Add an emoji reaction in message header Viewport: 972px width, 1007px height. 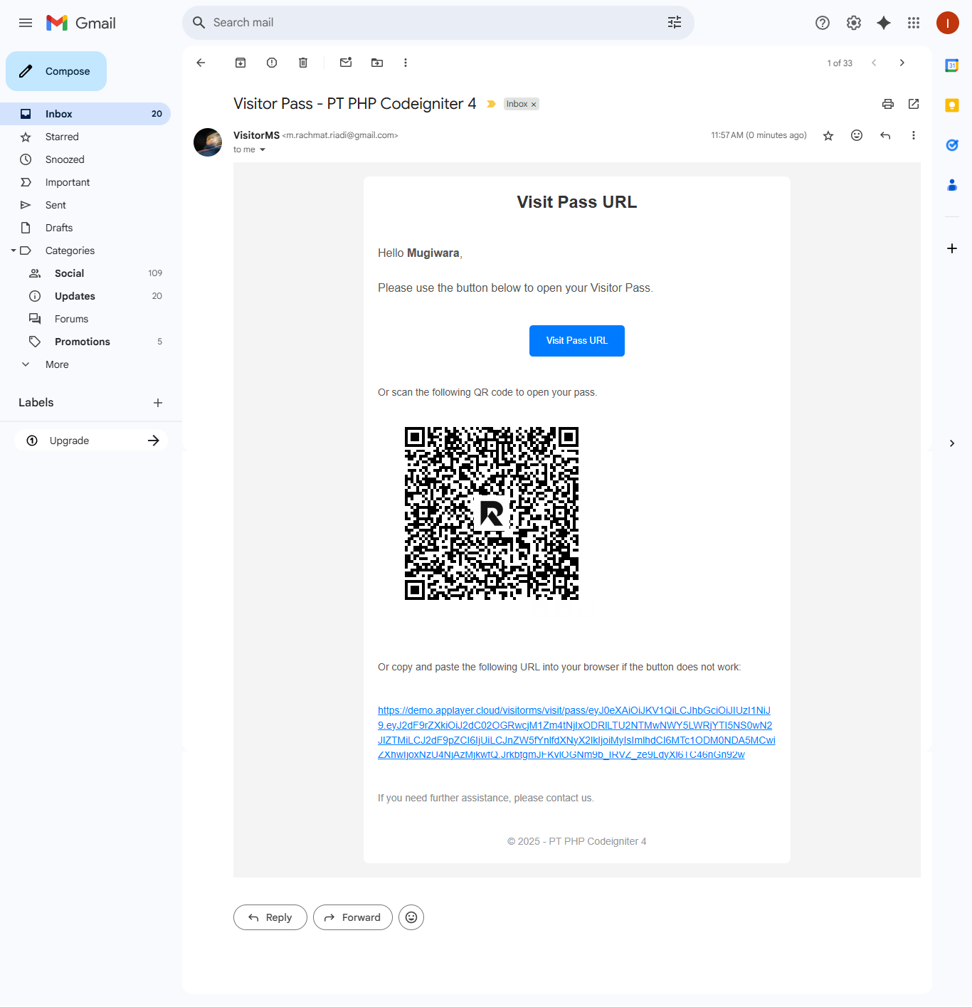857,135
